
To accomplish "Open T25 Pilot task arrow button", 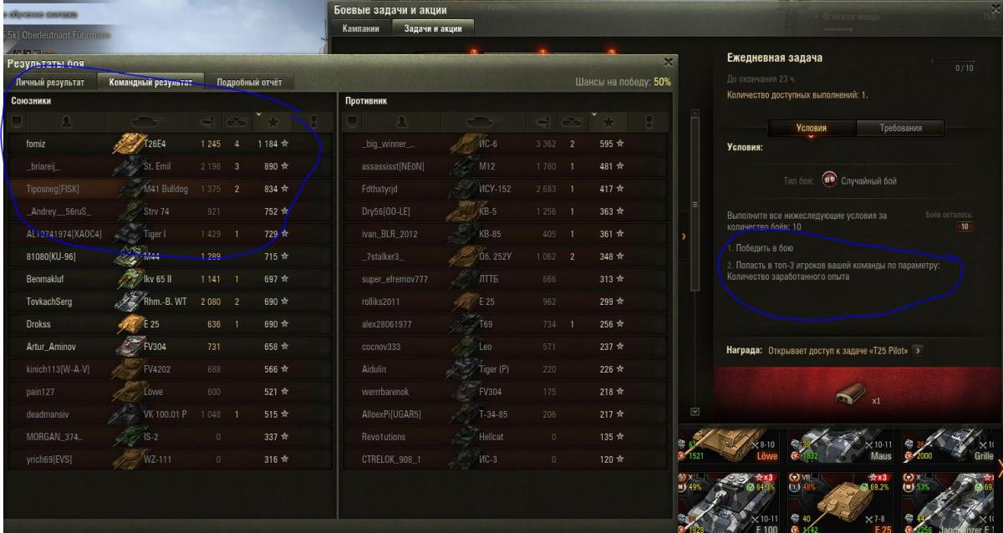I will [x=918, y=349].
